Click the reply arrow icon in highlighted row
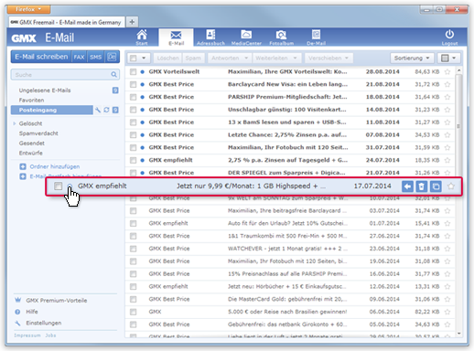 click(x=407, y=186)
